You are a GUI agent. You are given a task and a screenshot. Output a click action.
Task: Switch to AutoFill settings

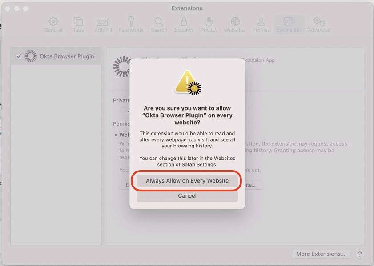[x=103, y=24]
